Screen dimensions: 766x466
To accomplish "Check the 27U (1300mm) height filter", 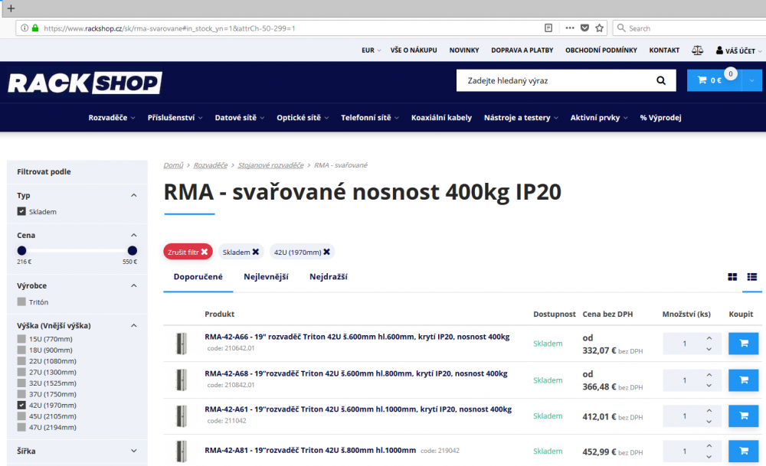I will tap(21, 372).
